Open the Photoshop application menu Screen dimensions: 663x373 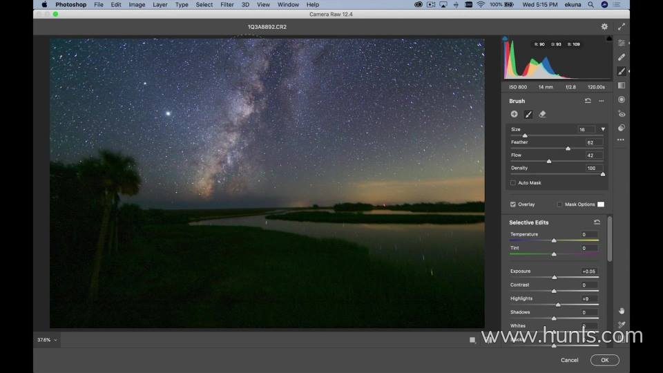(x=70, y=5)
